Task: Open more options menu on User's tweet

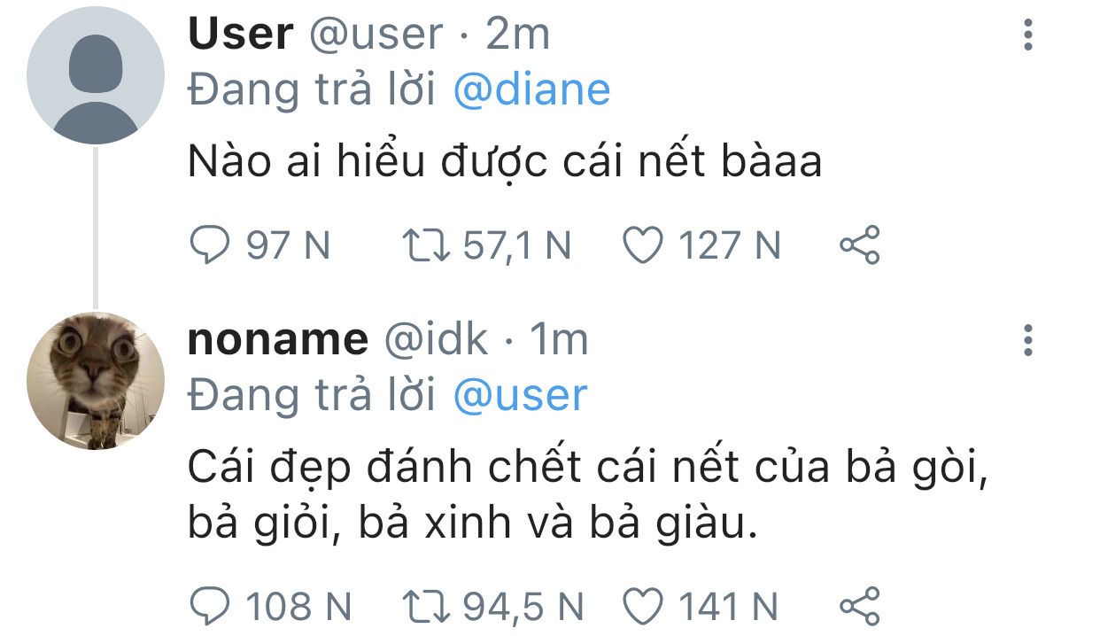Action: 1027,35
